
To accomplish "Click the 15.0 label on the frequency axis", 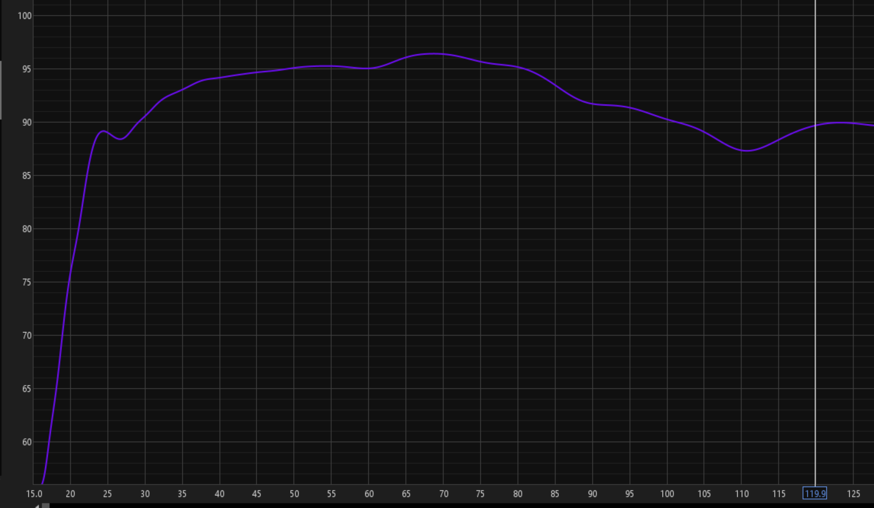I will (x=34, y=494).
